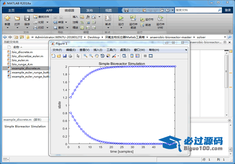
Task: Click the Compare (比较) button
Action: point(39,22)
